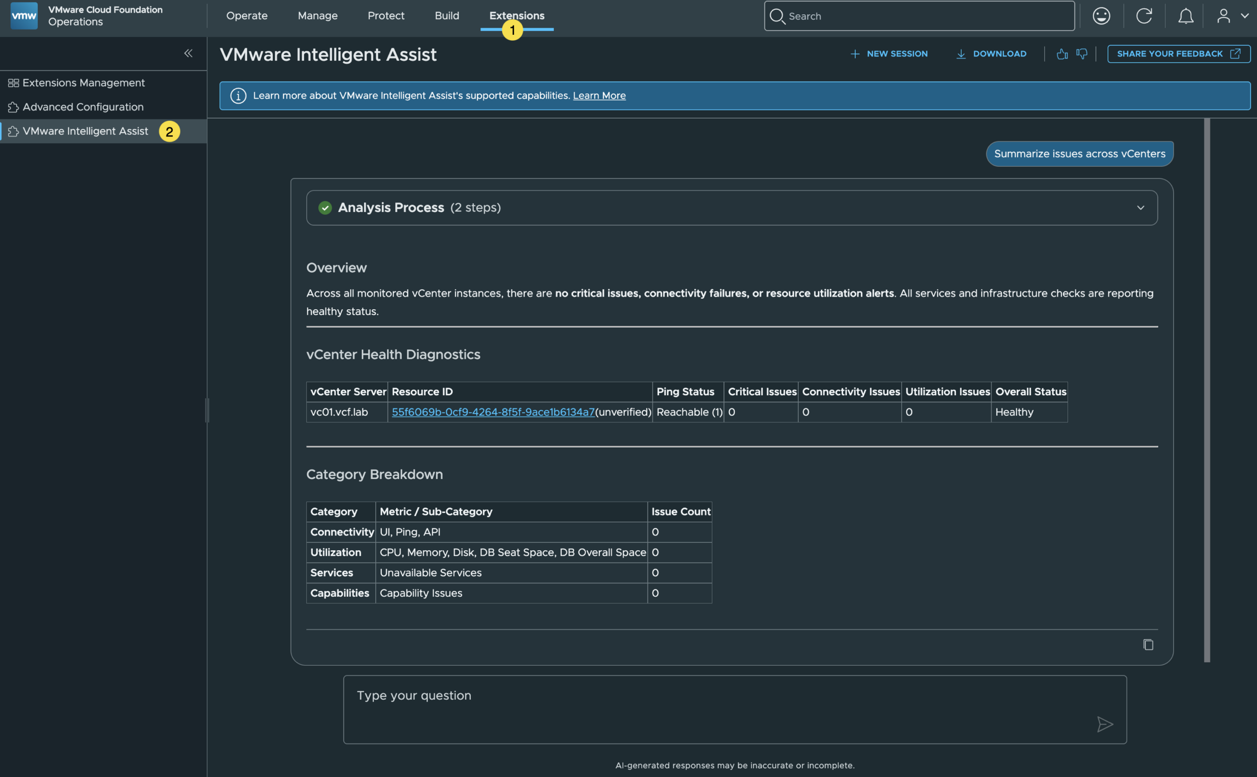The height and width of the screenshot is (777, 1257).
Task: Click the Type your question field
Action: point(735,710)
